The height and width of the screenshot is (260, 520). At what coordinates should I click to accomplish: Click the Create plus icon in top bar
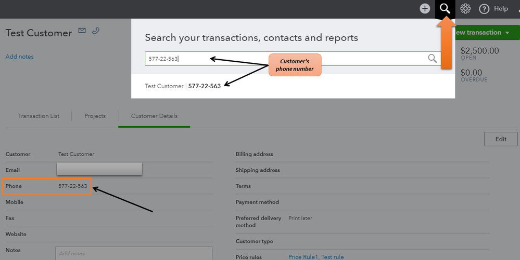[x=425, y=8]
